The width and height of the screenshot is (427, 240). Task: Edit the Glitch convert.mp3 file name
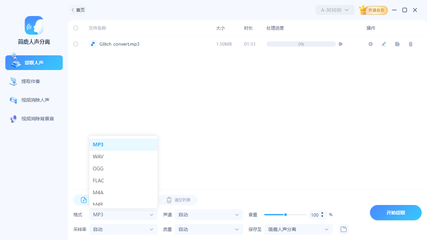pos(384,44)
